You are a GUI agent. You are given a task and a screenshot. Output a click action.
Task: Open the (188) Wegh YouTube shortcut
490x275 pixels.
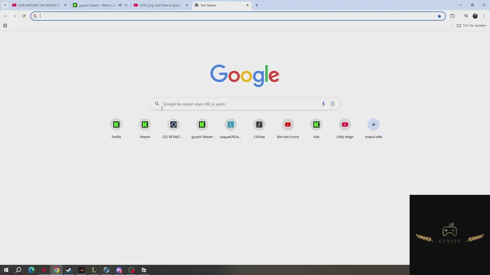point(345,129)
